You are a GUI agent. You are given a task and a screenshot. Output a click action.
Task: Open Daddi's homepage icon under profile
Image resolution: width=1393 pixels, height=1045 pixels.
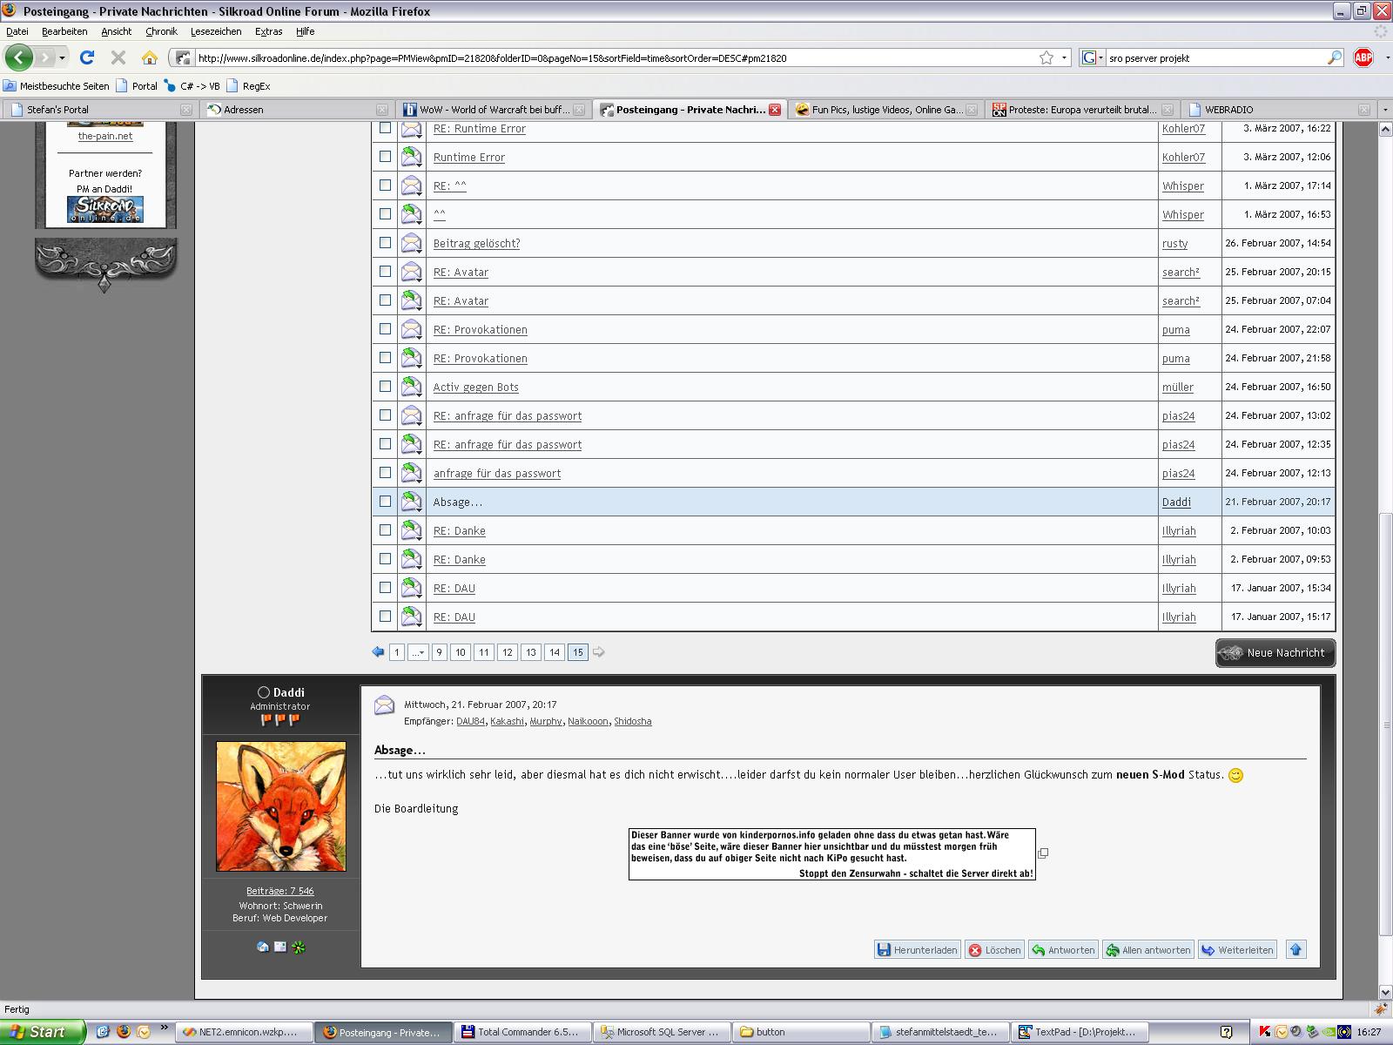(263, 947)
